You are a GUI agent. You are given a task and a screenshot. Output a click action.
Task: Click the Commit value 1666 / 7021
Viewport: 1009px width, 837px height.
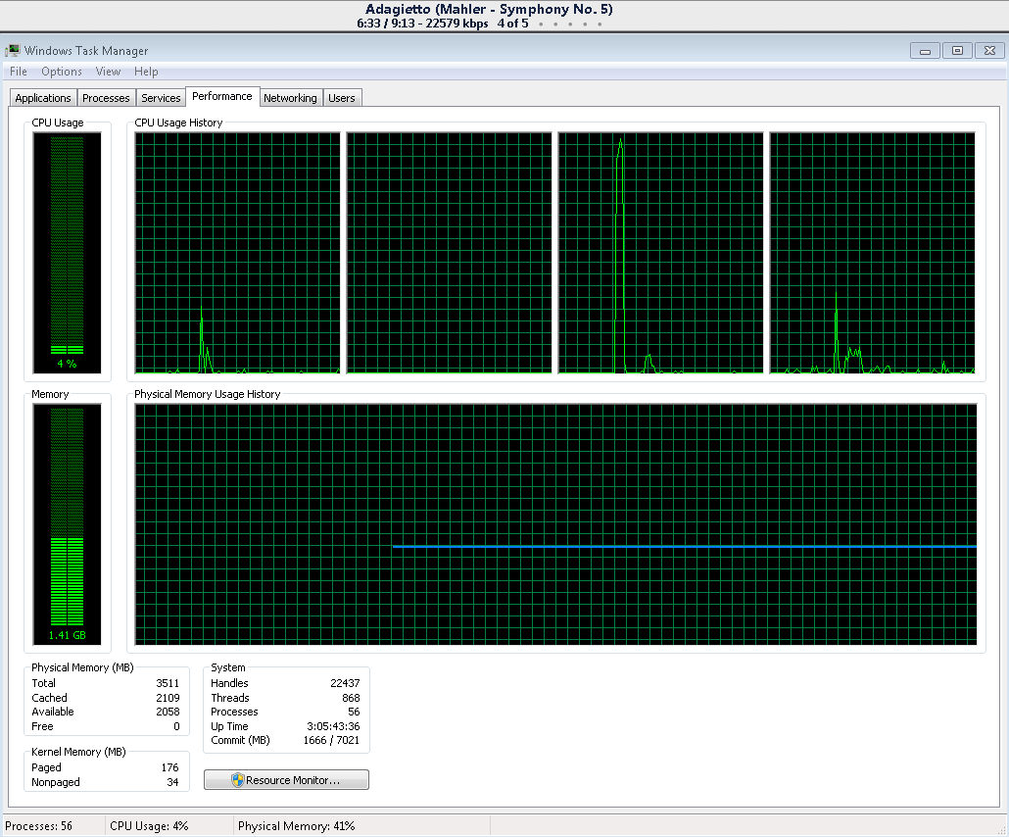point(331,740)
